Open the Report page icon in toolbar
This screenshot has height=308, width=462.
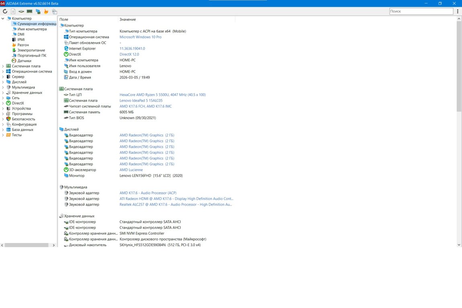tap(13, 12)
